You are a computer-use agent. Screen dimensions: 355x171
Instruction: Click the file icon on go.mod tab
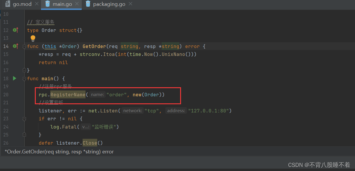point(8,4)
